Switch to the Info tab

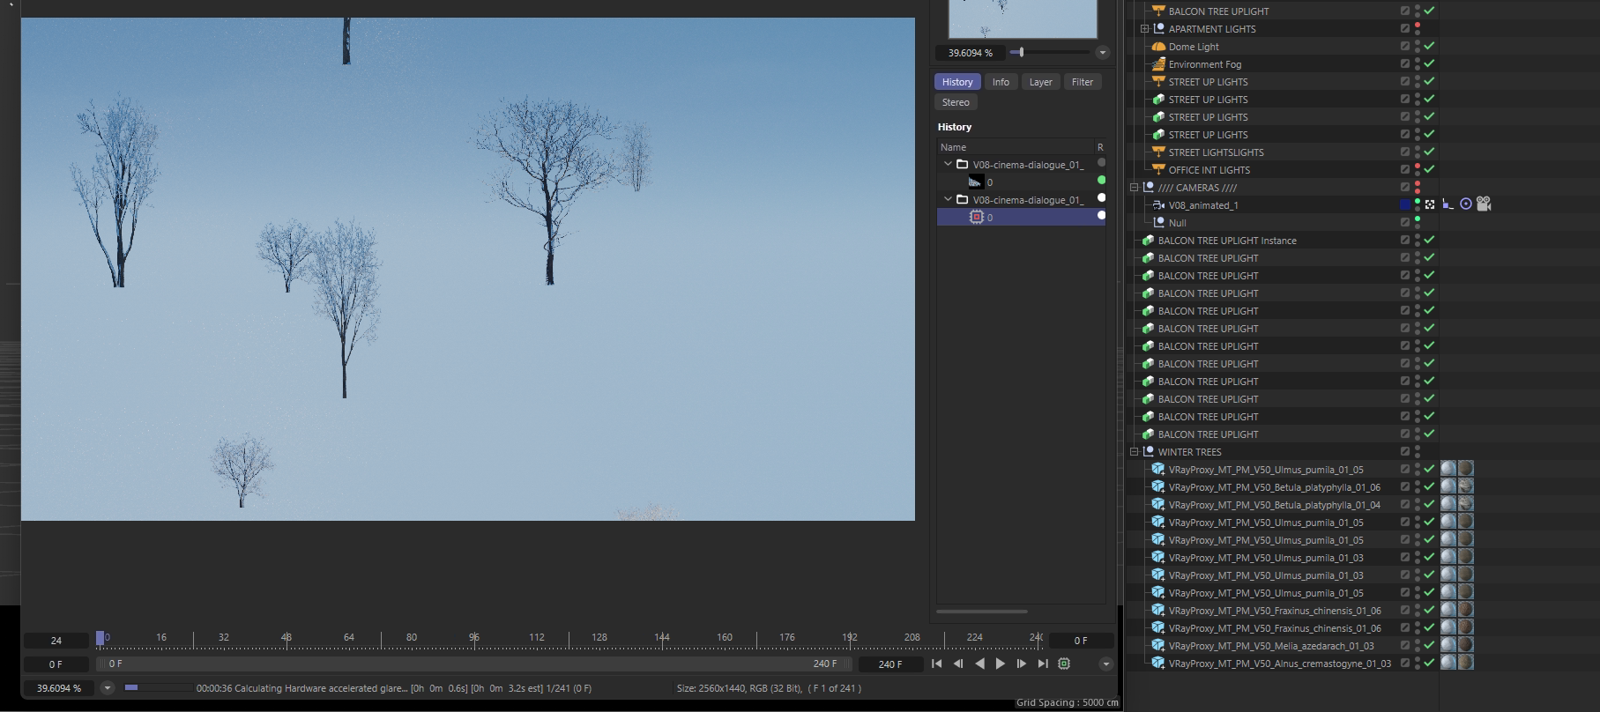(x=1001, y=82)
